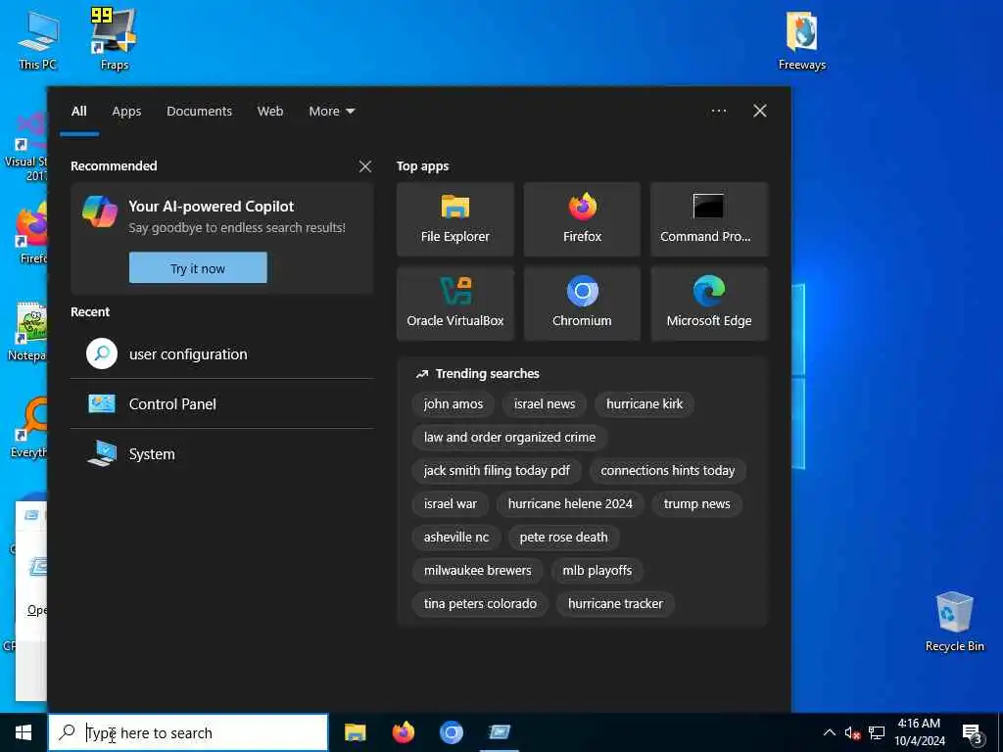Open the Recycle Bin on desktop

coord(954,622)
